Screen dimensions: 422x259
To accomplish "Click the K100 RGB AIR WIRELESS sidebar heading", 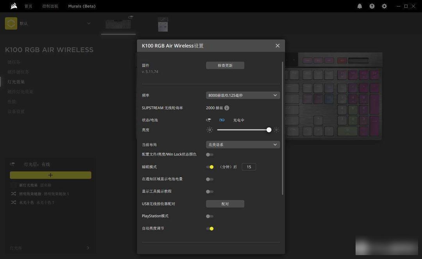I will click(x=49, y=50).
